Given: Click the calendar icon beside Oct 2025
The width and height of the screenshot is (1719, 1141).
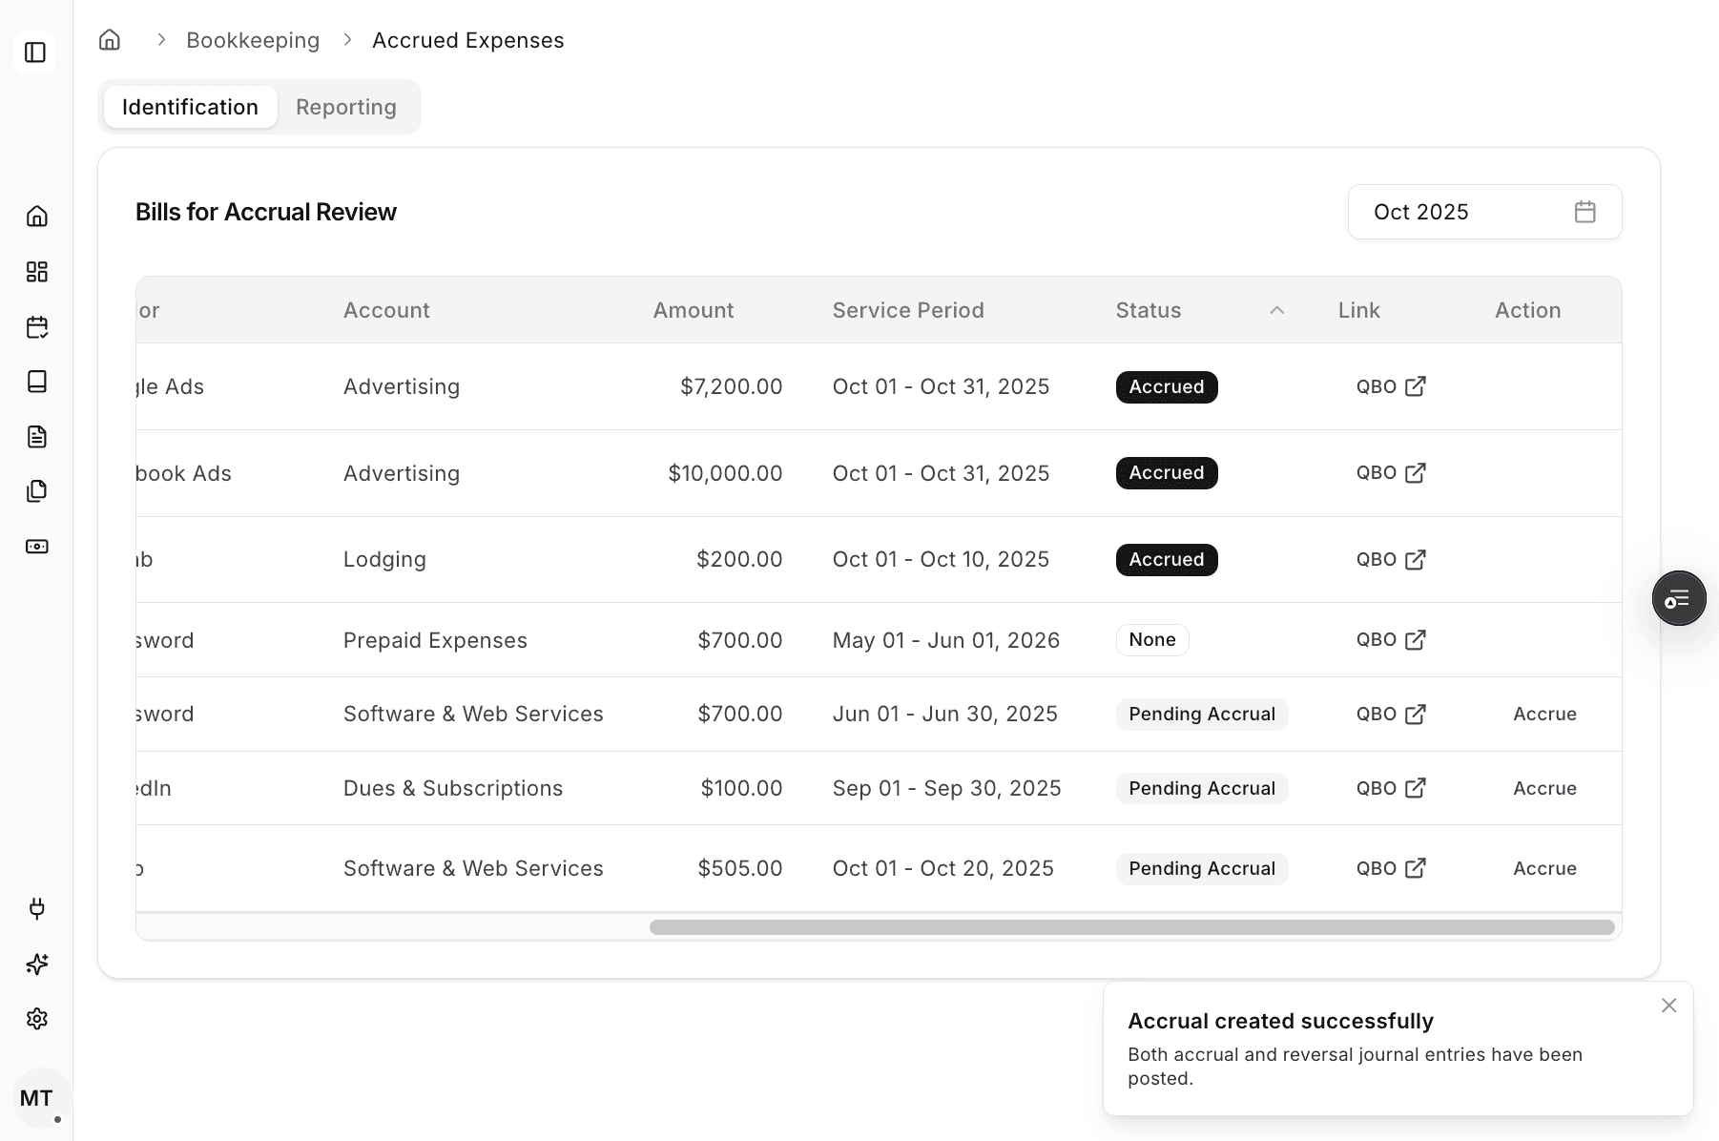Looking at the screenshot, I should coord(1585,212).
